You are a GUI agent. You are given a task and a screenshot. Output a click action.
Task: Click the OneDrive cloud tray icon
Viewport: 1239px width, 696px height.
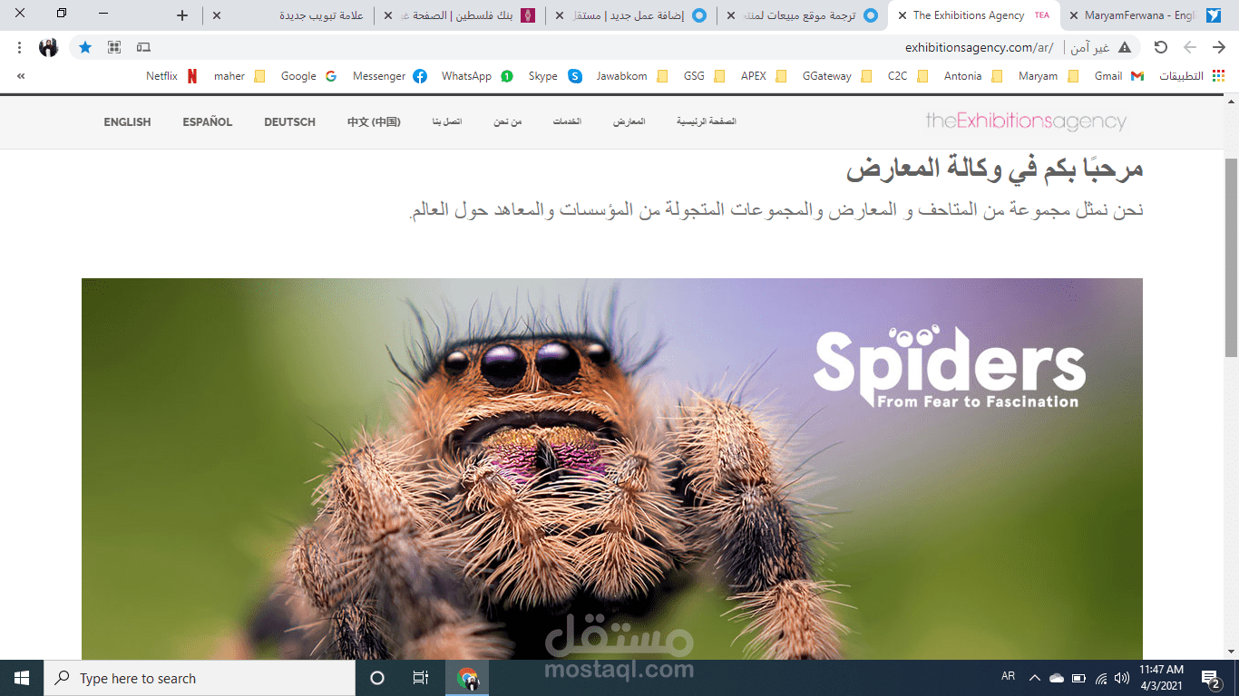[1057, 678]
